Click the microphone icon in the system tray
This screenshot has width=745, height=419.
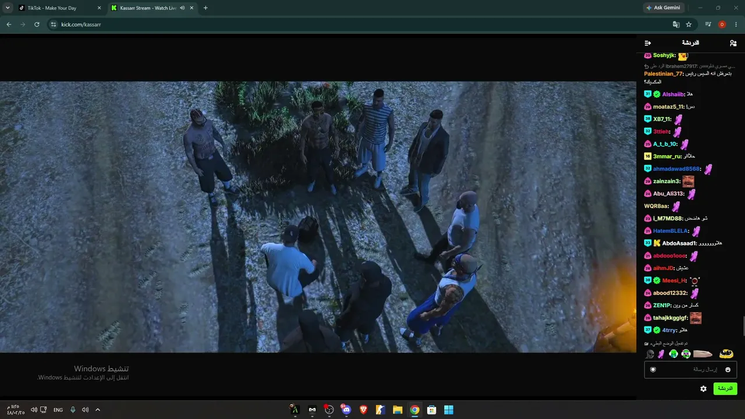[x=73, y=410]
